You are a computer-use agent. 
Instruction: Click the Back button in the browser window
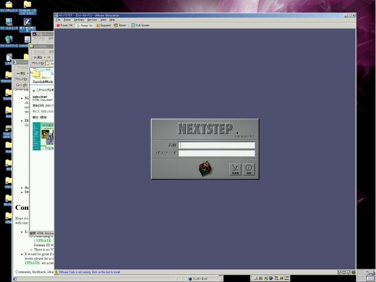pyautogui.click(x=21, y=73)
